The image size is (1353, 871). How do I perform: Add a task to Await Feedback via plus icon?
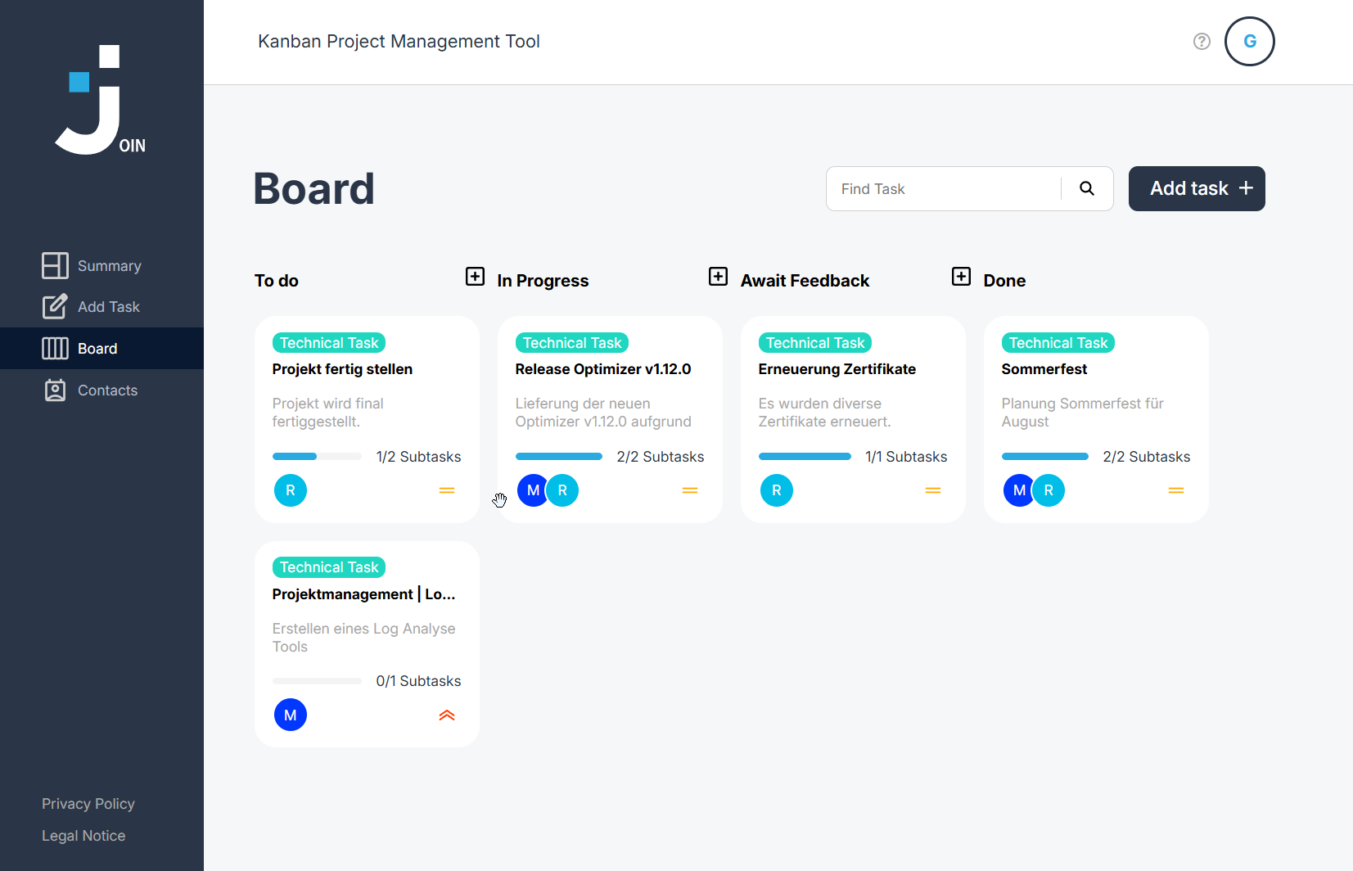[961, 276]
